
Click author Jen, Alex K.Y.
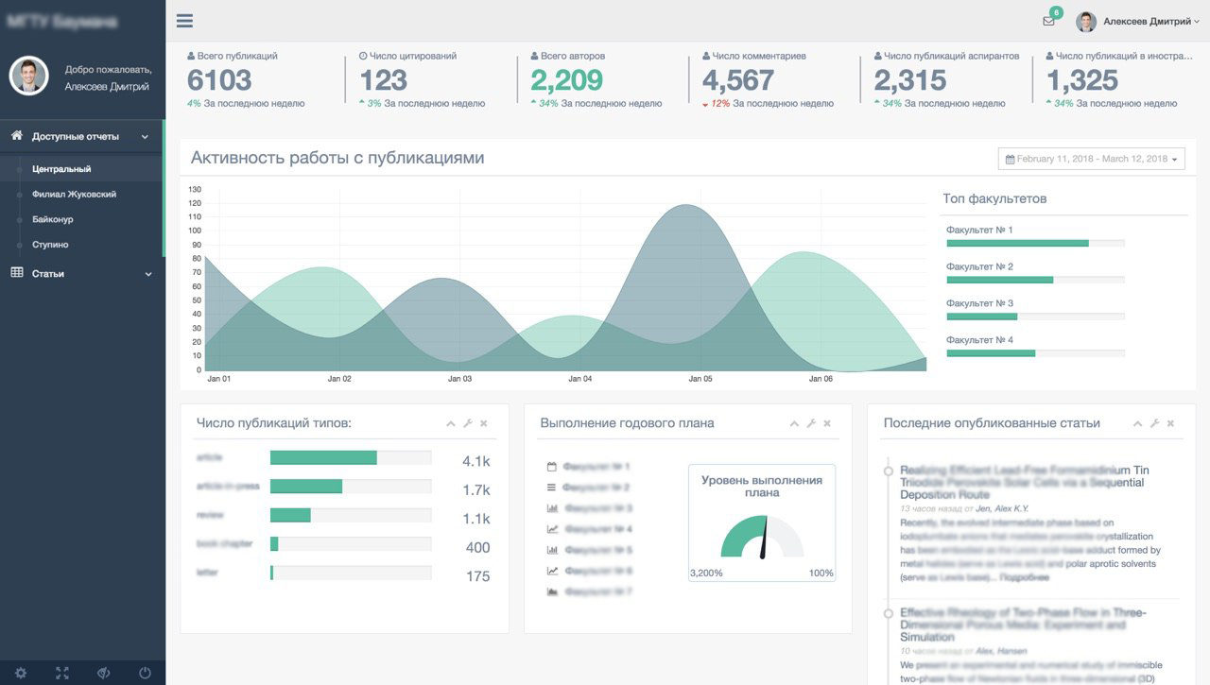pyautogui.click(x=1002, y=508)
